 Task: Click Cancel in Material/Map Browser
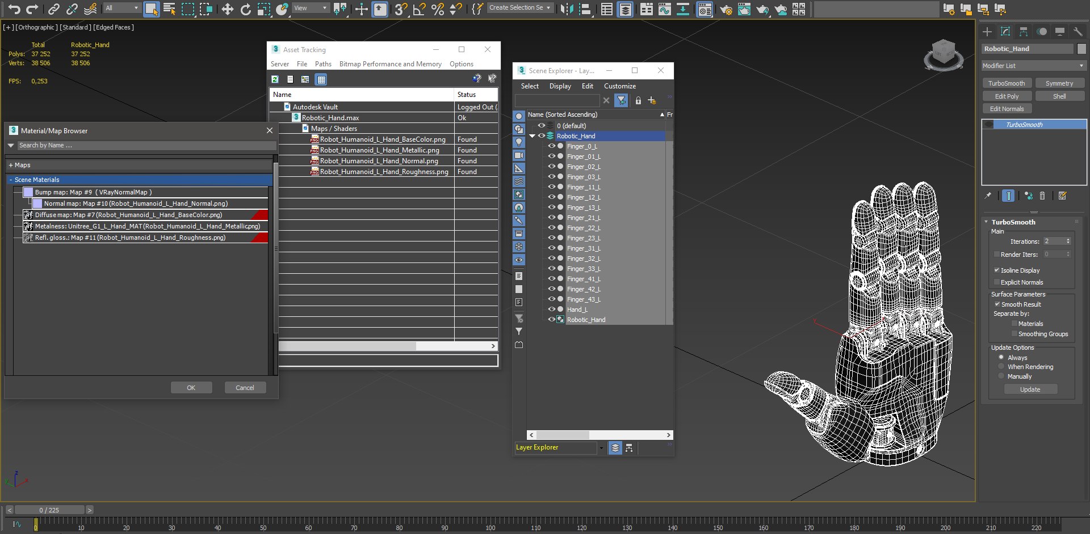245,388
